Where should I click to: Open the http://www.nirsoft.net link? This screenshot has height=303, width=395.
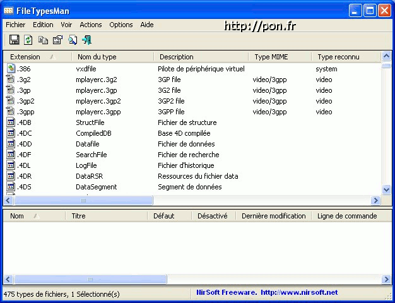click(x=299, y=292)
